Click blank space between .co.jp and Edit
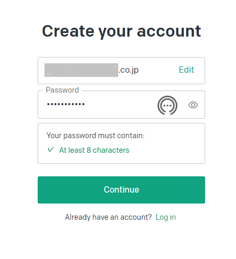 [159, 70]
